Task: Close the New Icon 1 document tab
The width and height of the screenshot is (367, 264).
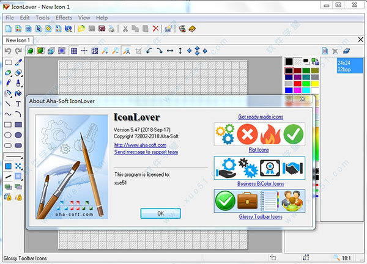Action: click(361, 40)
